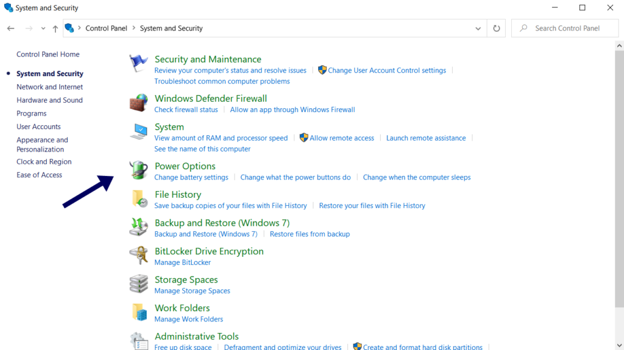Click the System computer monitor icon
The image size is (624, 350).
pyautogui.click(x=138, y=131)
